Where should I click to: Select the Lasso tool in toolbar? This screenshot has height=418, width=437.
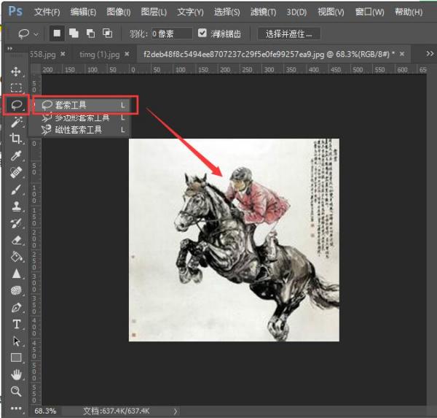tap(17, 105)
